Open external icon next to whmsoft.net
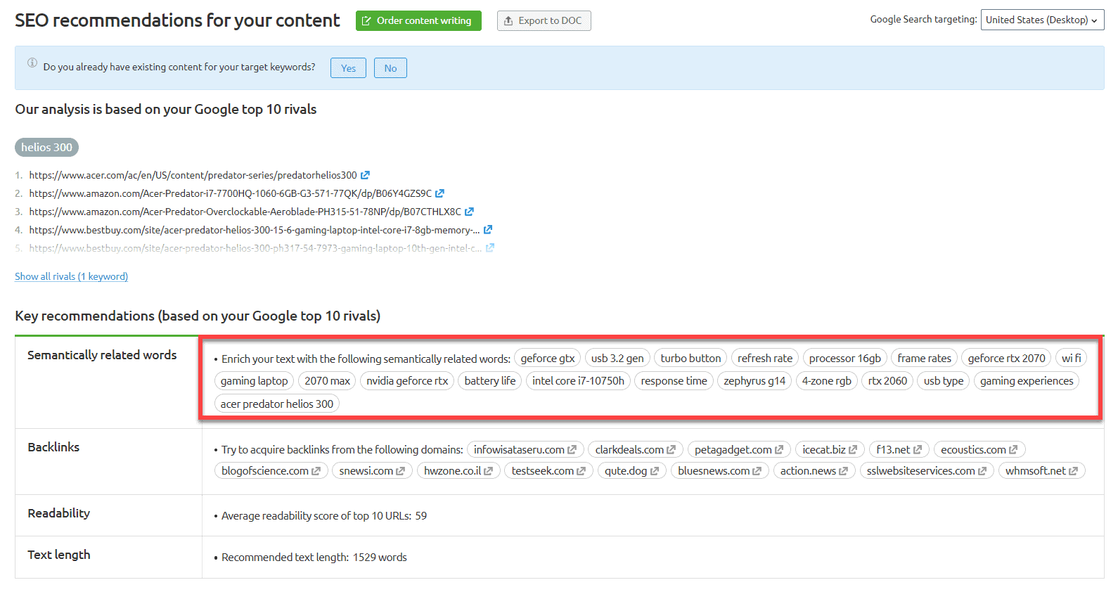 [x=1073, y=471]
